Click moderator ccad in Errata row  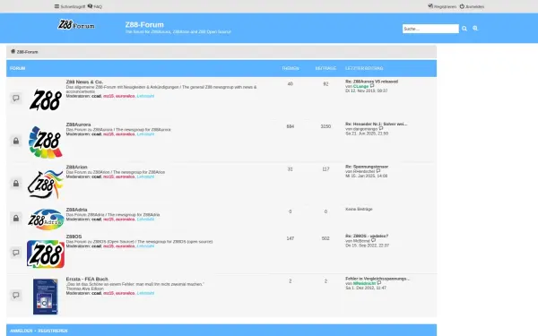click(97, 294)
